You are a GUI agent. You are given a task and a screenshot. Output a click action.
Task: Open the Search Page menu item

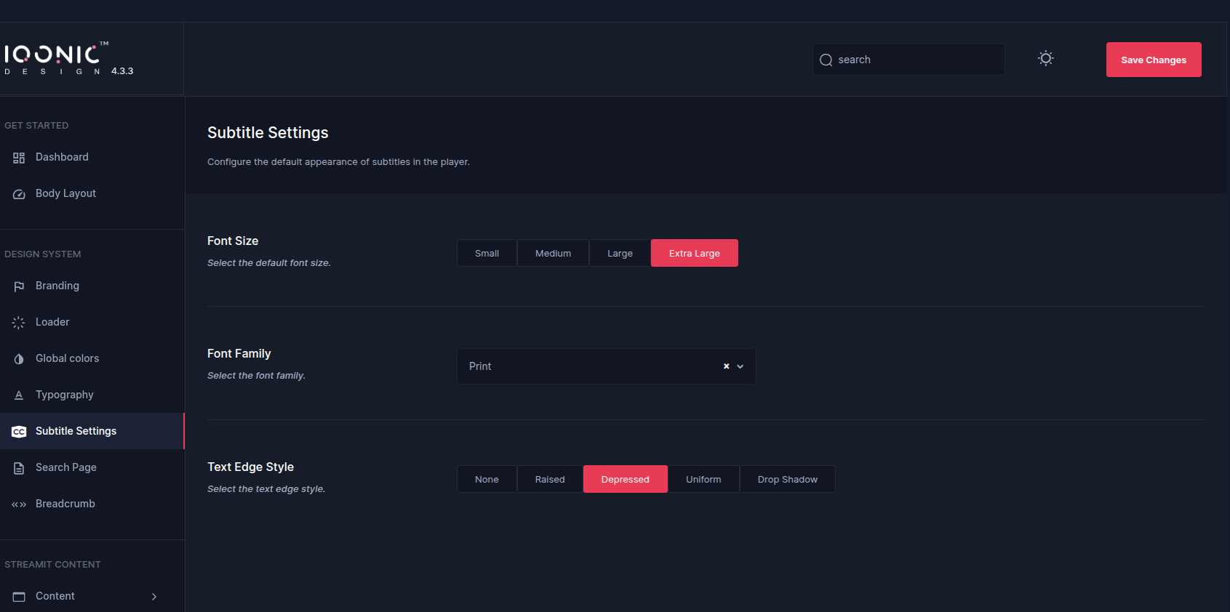point(65,467)
